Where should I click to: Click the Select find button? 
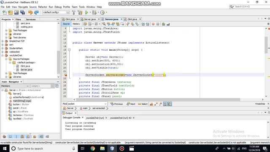click(x=143, y=104)
